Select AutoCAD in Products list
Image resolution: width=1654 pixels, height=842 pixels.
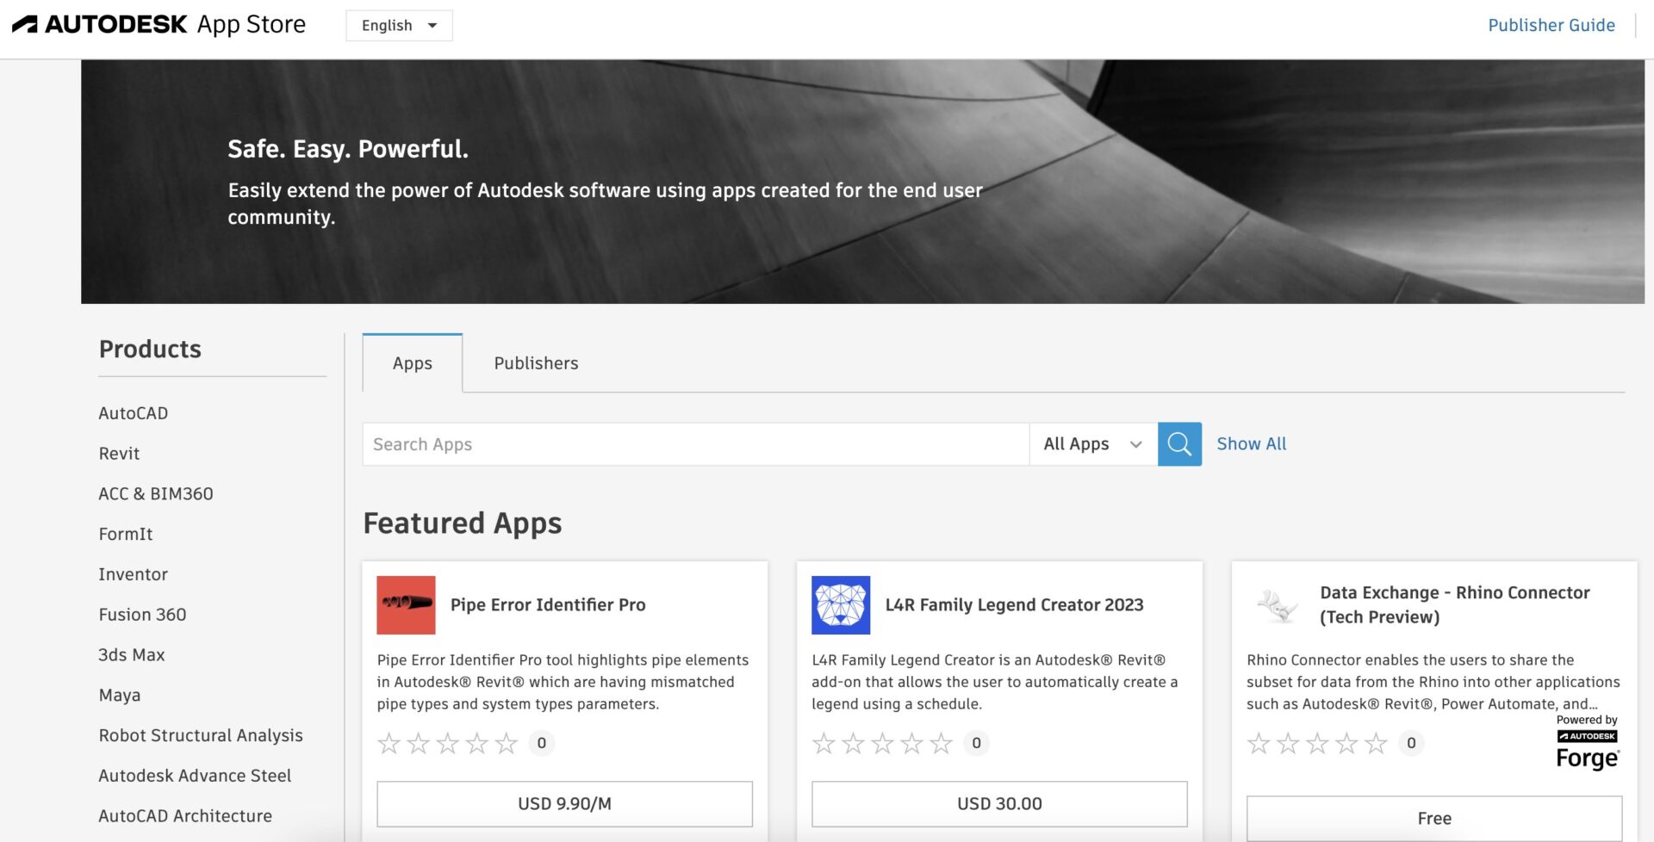pos(134,413)
